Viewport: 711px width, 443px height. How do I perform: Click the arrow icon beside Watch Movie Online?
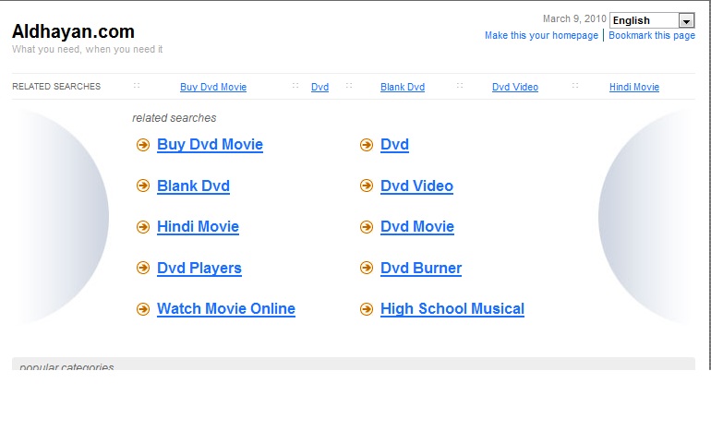(143, 309)
